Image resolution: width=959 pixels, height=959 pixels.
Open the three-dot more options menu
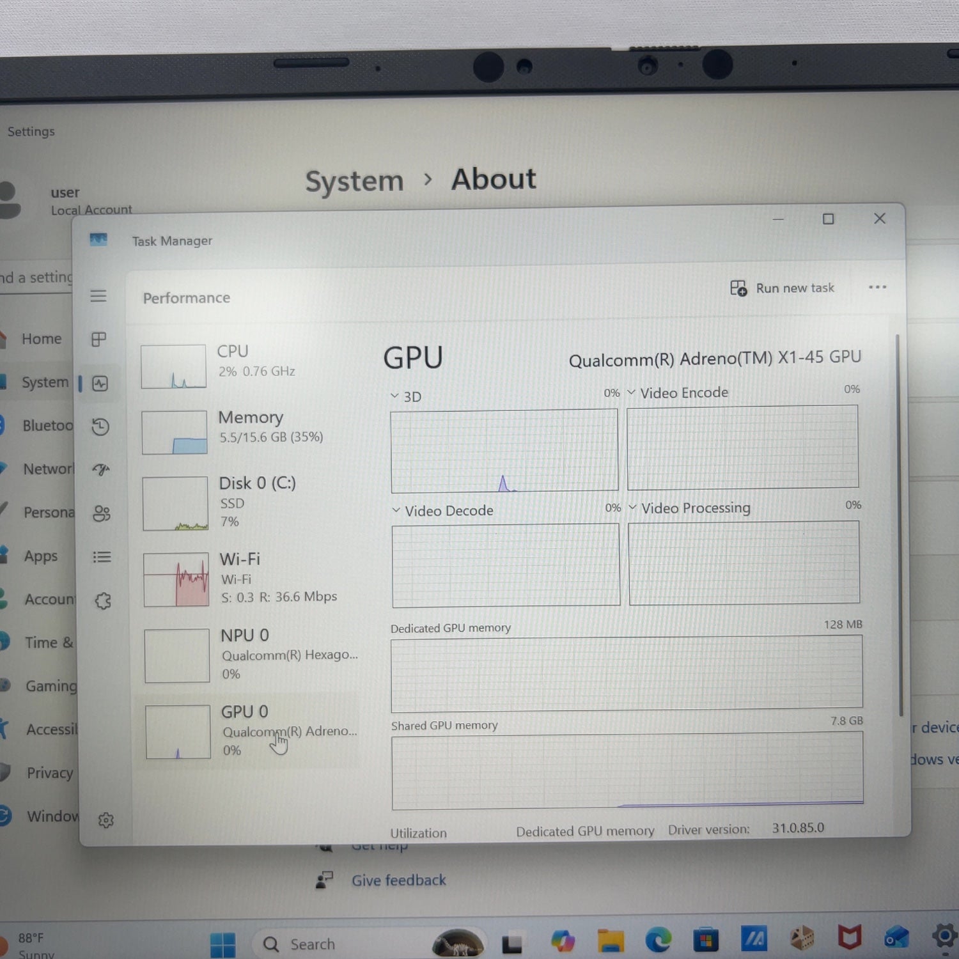(878, 287)
